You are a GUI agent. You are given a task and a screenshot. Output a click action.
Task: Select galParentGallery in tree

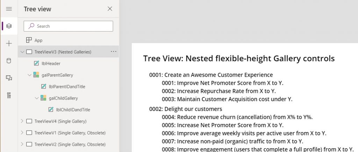57,75
